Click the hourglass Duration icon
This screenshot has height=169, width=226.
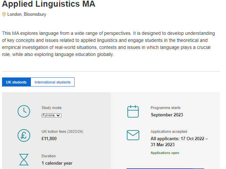(24, 160)
